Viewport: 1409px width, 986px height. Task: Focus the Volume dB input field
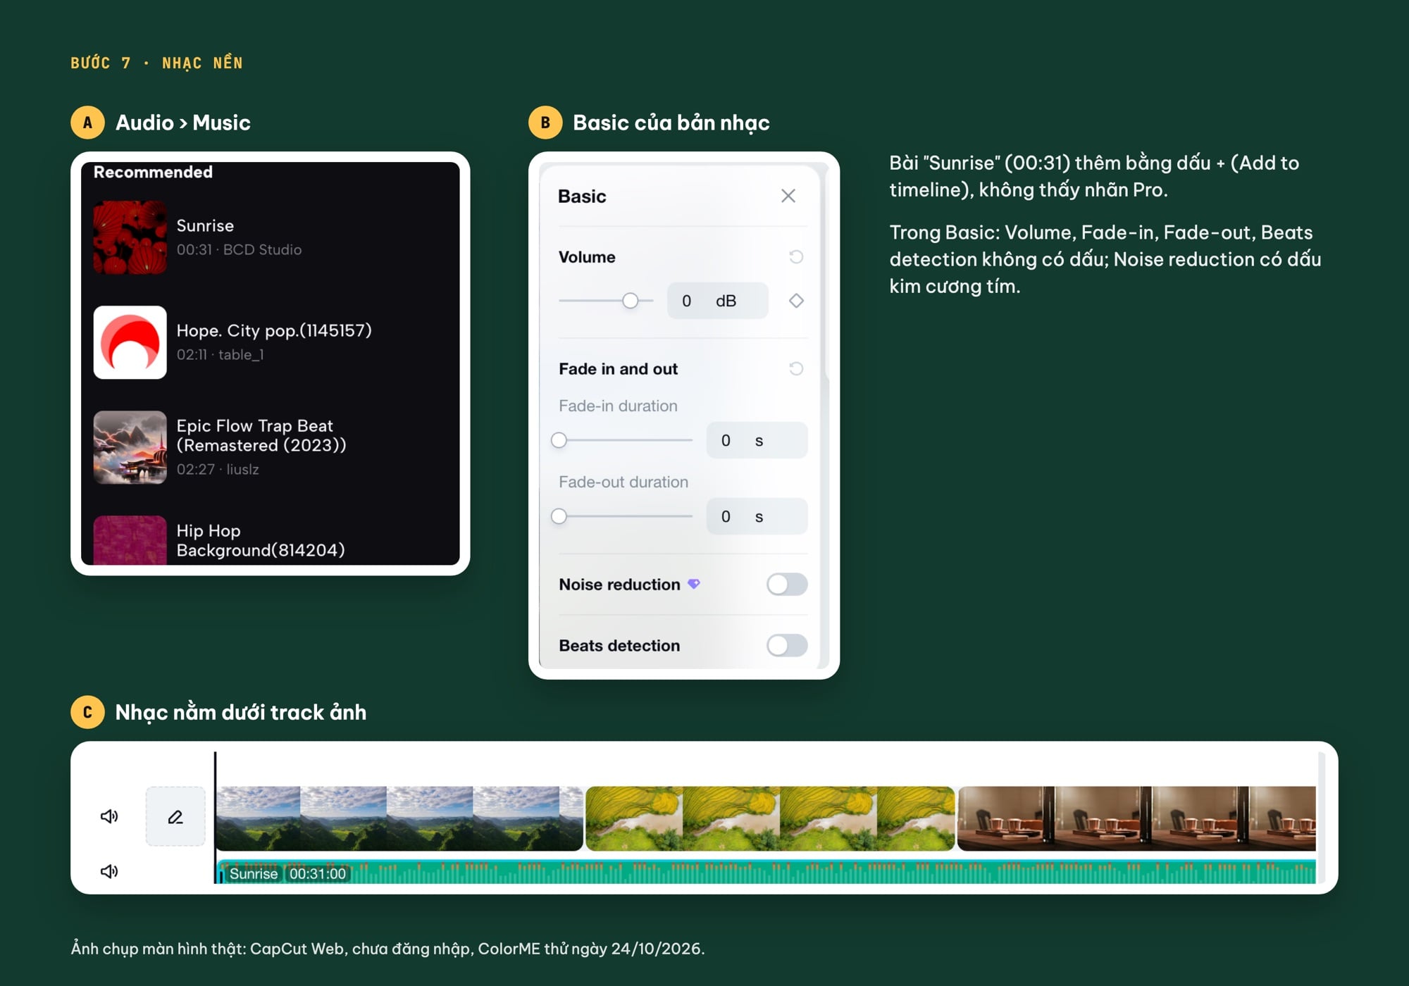pos(717,301)
